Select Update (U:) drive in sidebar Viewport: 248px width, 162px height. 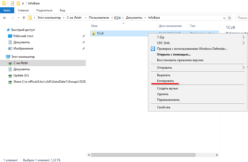click(21, 75)
